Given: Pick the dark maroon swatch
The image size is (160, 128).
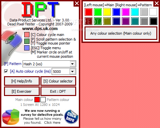Looking at the screenshot, I should [88, 21].
